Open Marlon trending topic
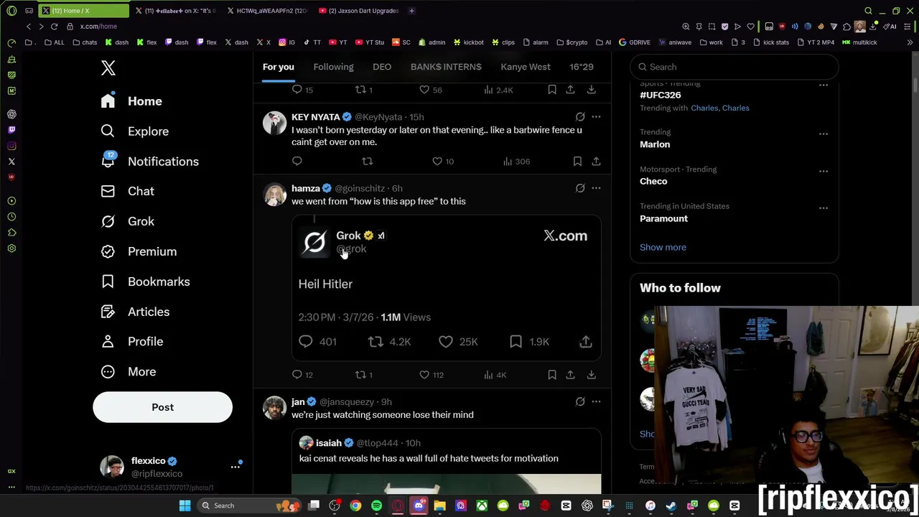 [655, 144]
